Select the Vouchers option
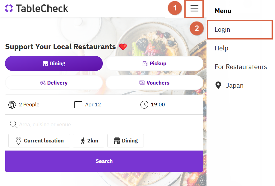This screenshot has width=275, height=186. (154, 83)
